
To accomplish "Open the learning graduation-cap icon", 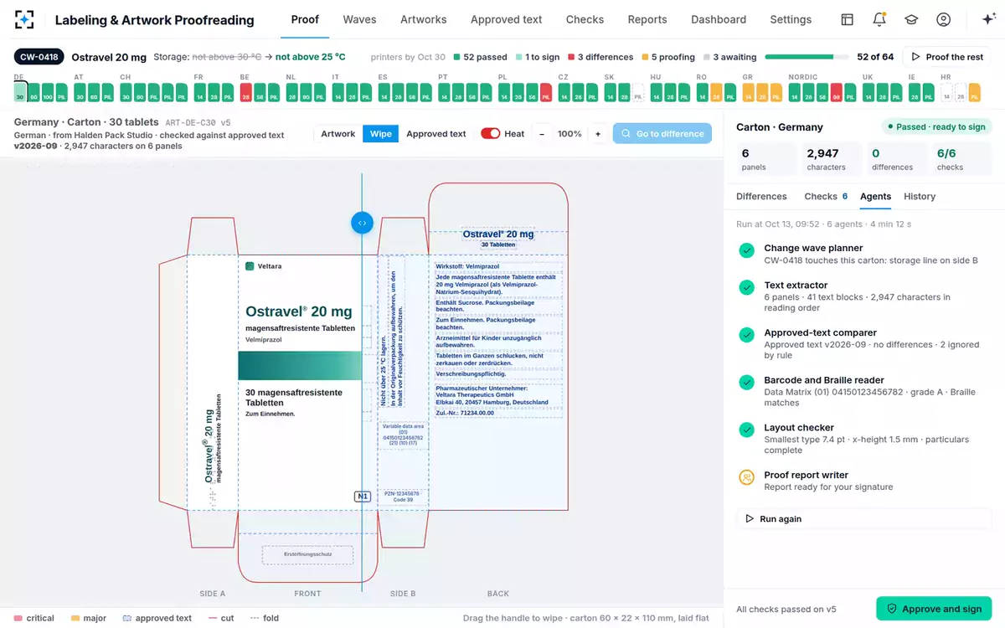I will (x=911, y=19).
